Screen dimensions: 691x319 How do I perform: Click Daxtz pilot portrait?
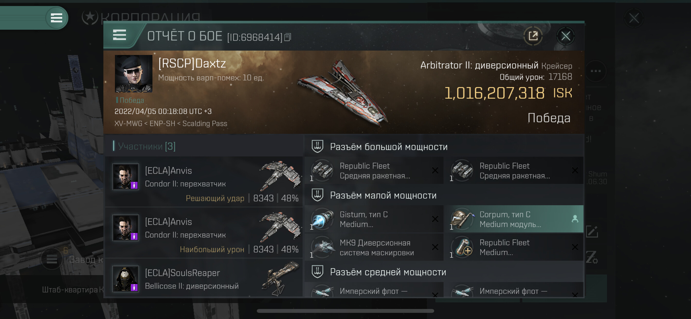coord(134,74)
